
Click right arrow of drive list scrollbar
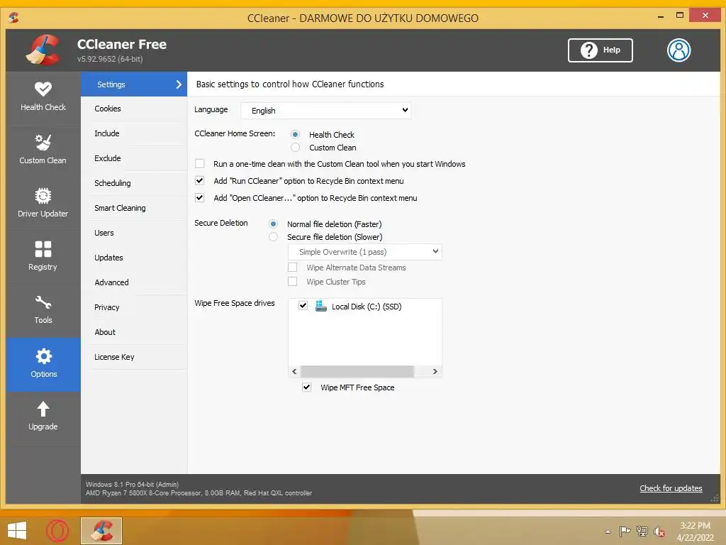pyautogui.click(x=435, y=371)
